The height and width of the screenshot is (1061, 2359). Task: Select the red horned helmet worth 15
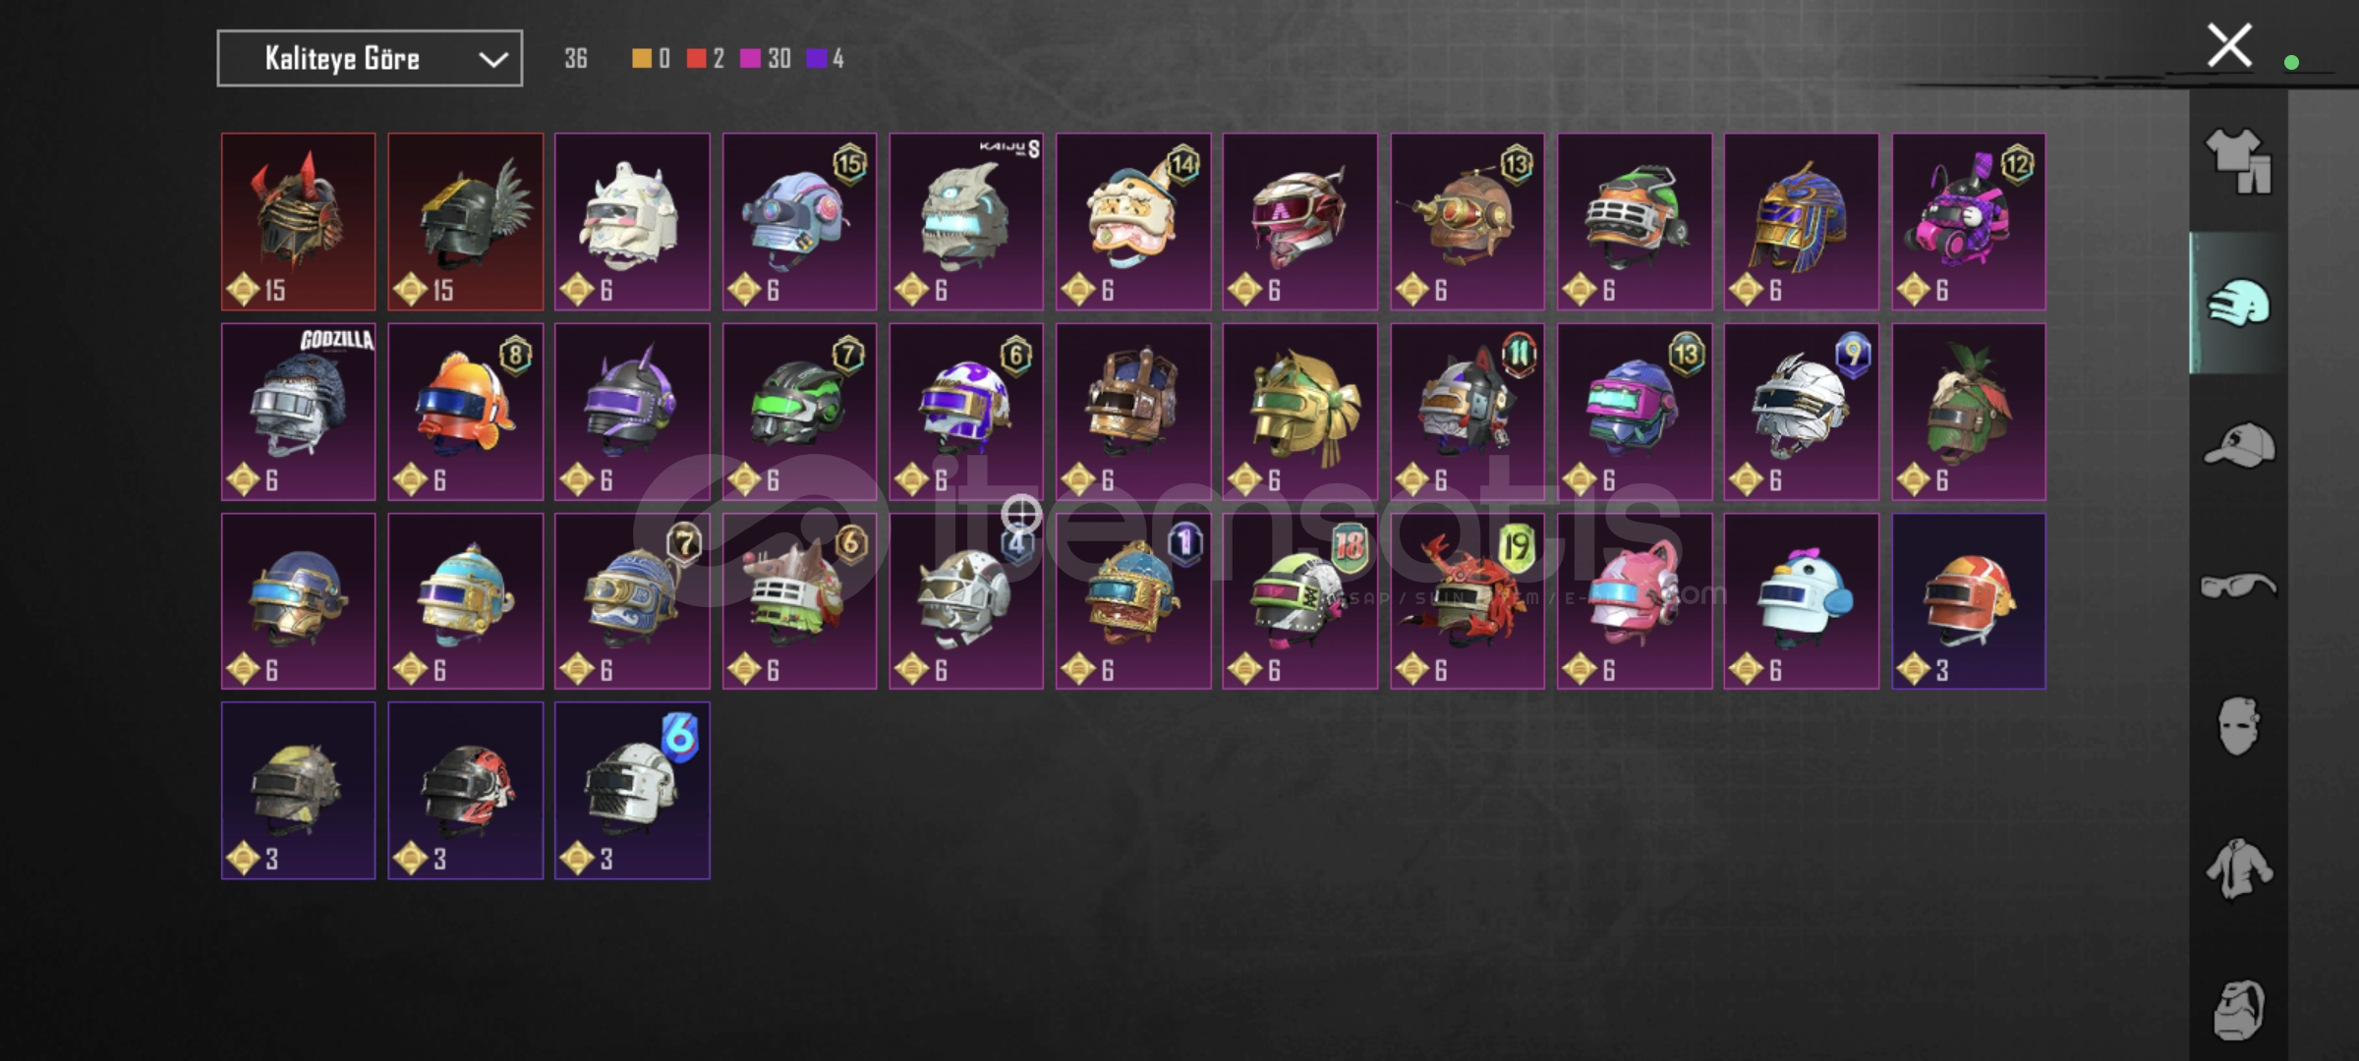click(x=298, y=222)
